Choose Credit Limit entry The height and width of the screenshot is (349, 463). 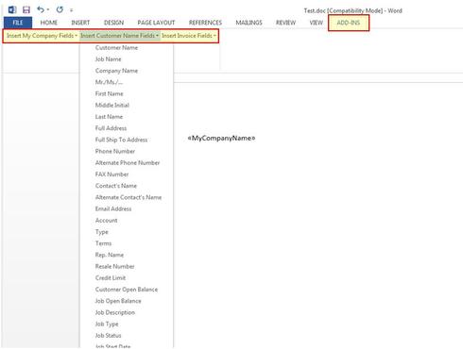(111, 278)
